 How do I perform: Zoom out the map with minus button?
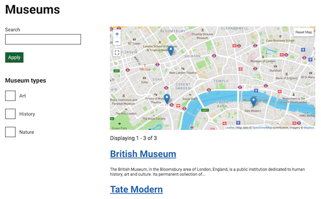pyautogui.click(x=117, y=42)
